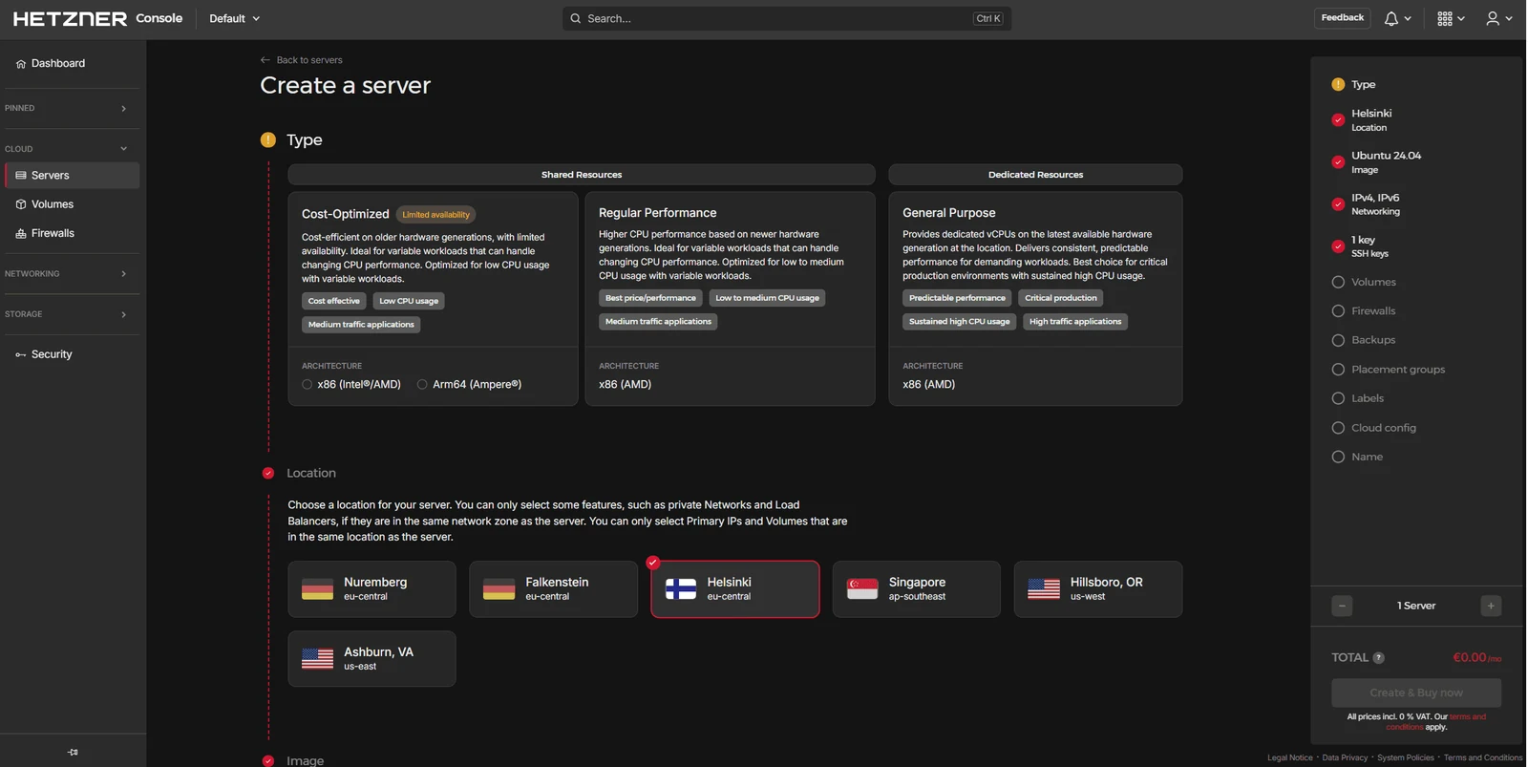
Task: Click the Hillsboro US flag icon
Action: 1044,589
